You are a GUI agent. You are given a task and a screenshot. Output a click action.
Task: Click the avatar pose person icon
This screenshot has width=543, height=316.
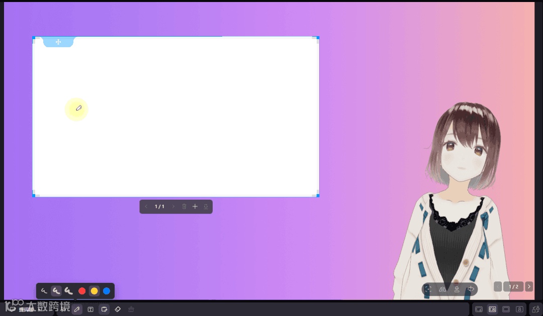[x=457, y=289]
